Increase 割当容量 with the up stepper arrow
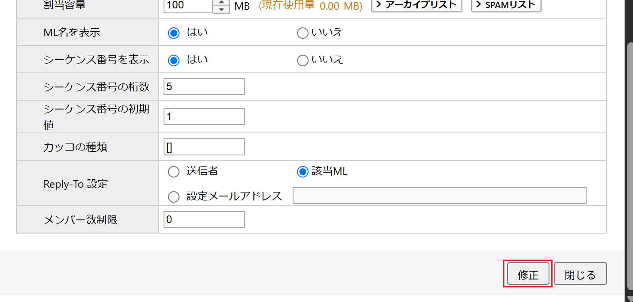 click(x=221, y=3)
